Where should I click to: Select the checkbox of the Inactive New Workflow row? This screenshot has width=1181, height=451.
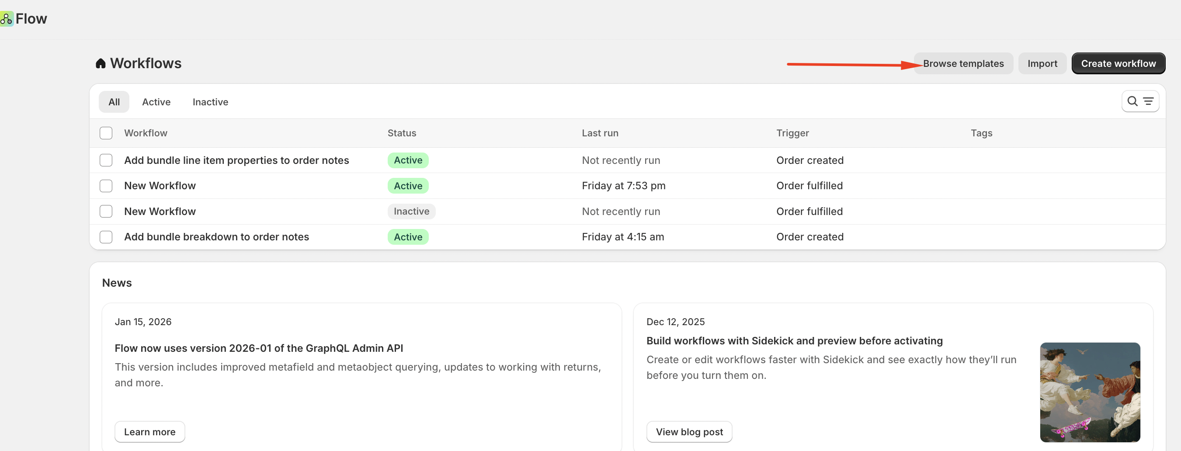106,211
